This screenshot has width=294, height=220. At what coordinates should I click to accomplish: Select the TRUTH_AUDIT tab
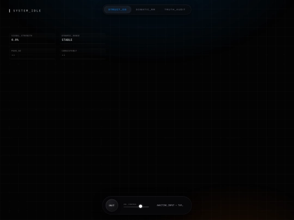pyautogui.click(x=175, y=10)
